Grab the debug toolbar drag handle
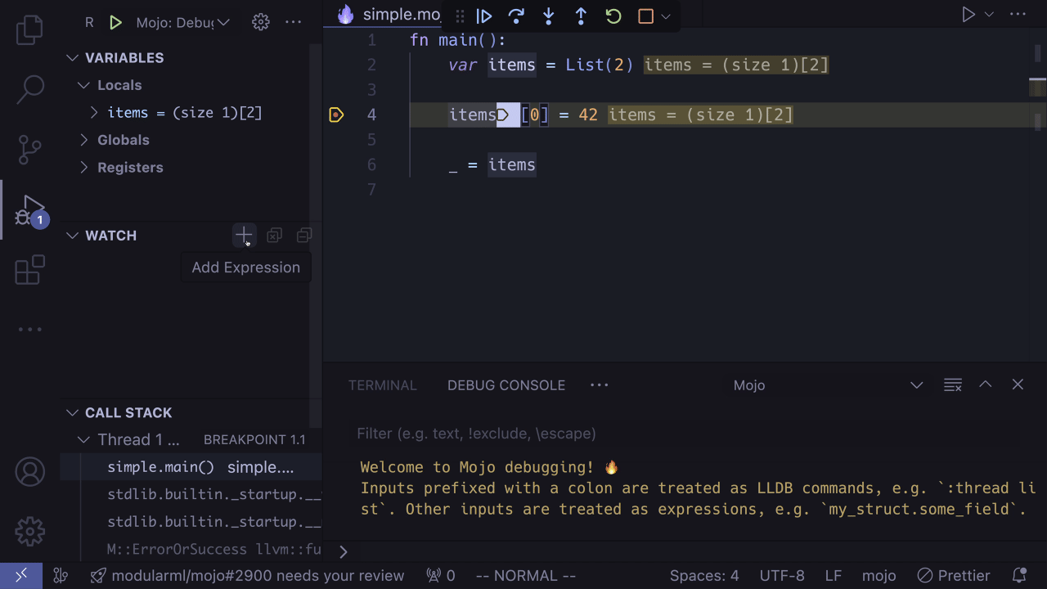 (x=460, y=16)
